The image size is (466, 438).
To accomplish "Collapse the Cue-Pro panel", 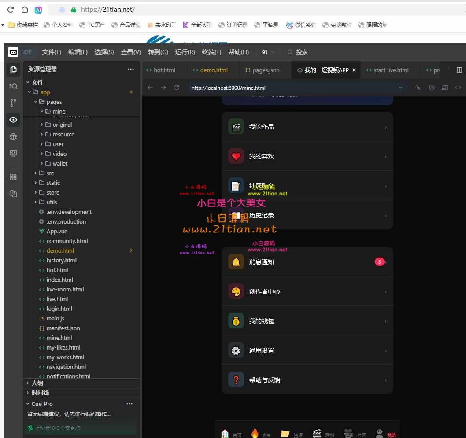I will coord(28,404).
